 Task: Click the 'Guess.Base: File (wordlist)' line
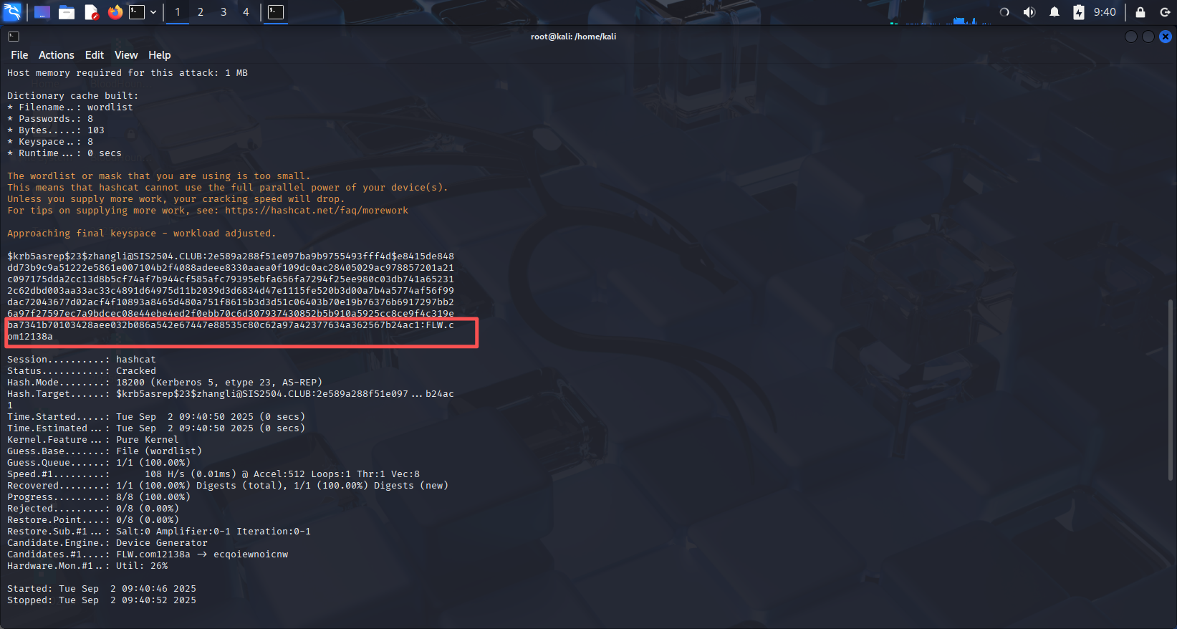pos(105,451)
